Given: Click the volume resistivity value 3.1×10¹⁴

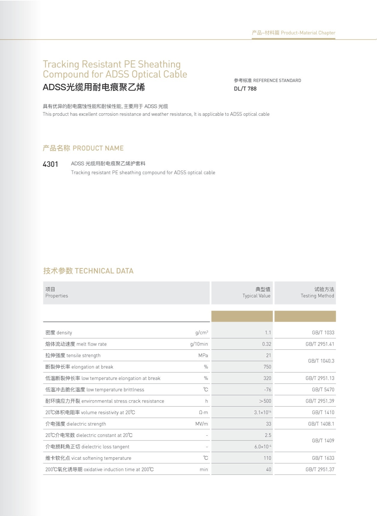Looking at the screenshot, I should tap(263, 413).
